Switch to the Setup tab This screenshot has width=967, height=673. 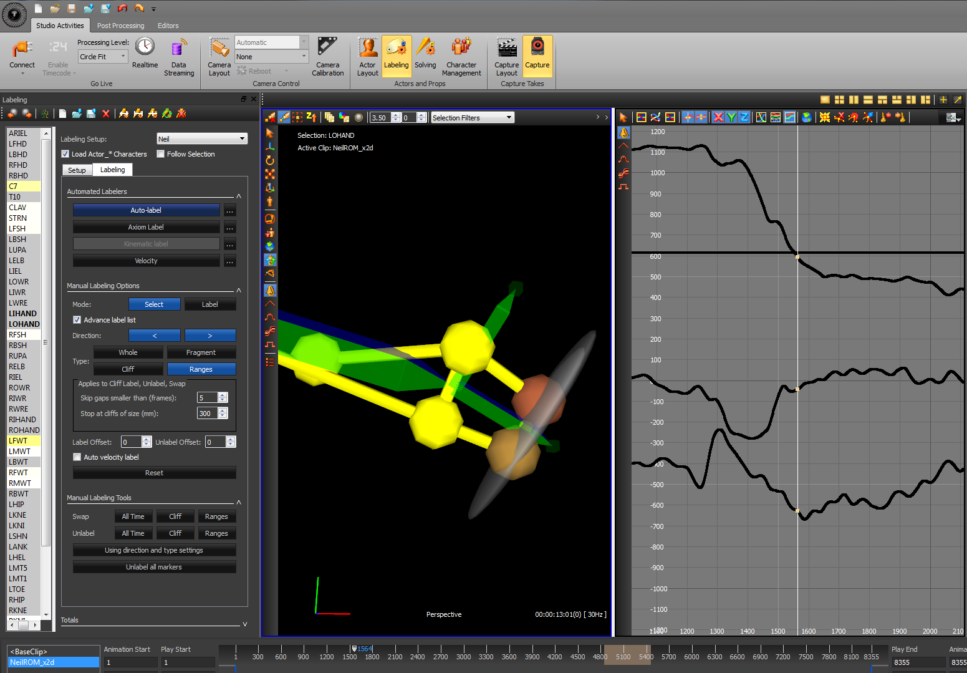77,170
